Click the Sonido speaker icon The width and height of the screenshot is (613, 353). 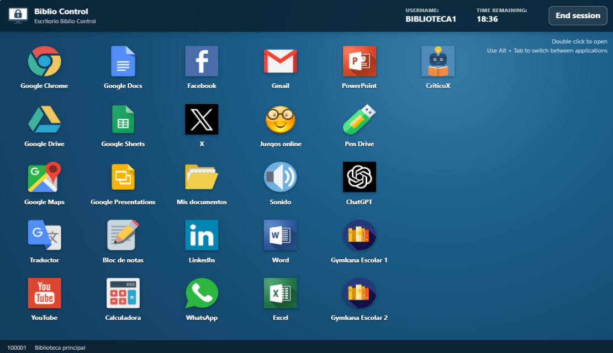281,177
